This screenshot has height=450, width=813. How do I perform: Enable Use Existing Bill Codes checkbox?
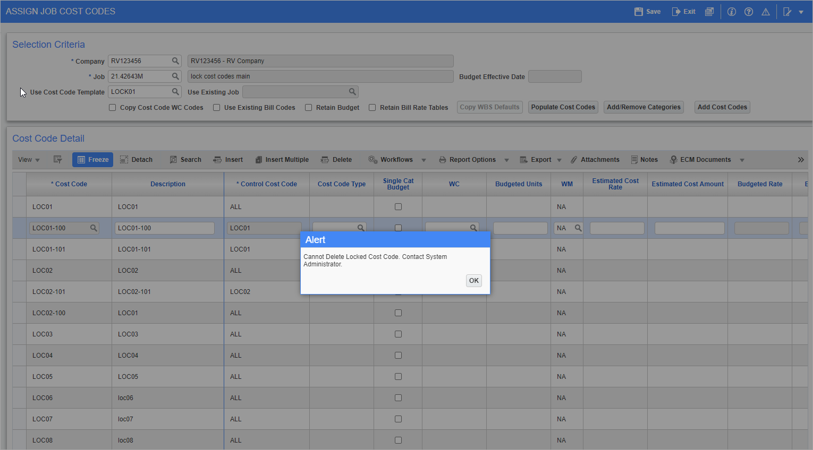(x=216, y=108)
